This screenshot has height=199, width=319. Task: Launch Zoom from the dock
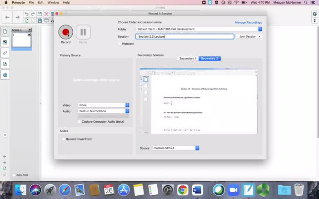point(233,189)
